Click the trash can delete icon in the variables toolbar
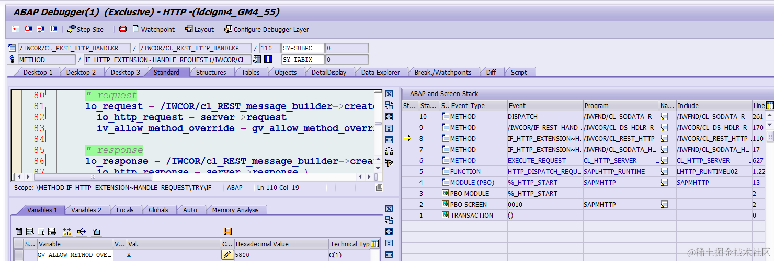 (x=19, y=231)
